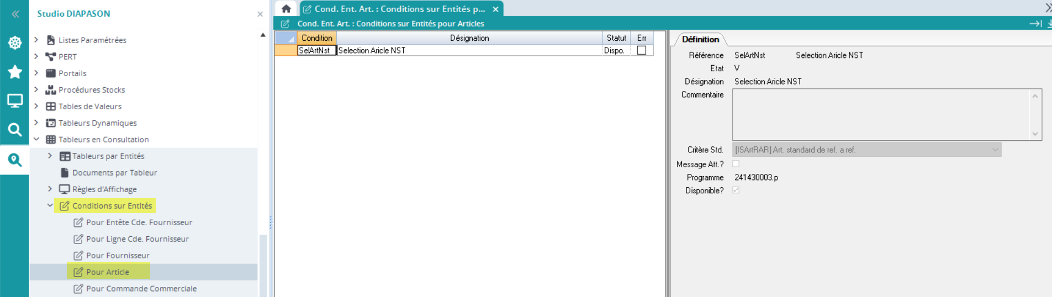
Task: Open the Critère Std. dropdown
Action: tap(995, 150)
